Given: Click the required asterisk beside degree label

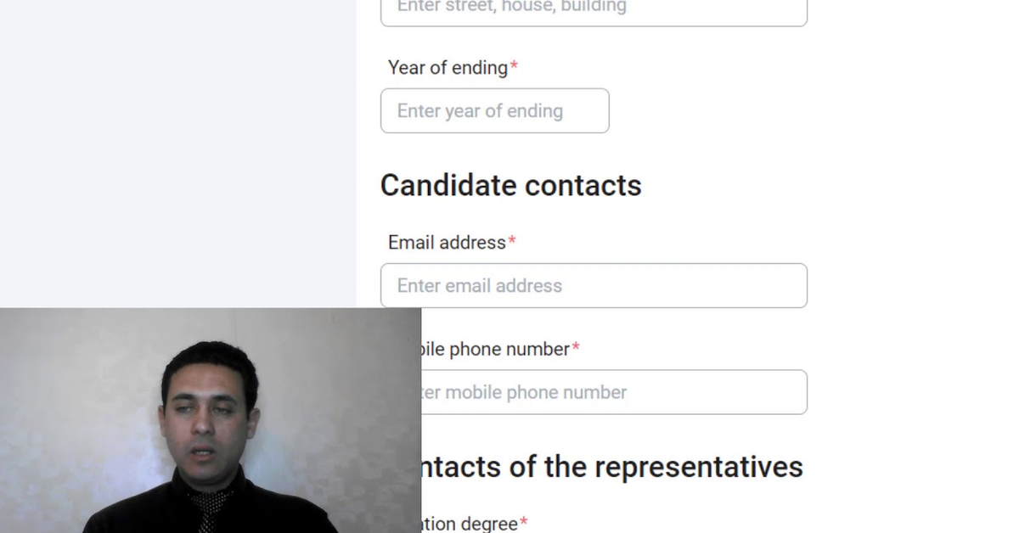Looking at the screenshot, I should [x=524, y=523].
